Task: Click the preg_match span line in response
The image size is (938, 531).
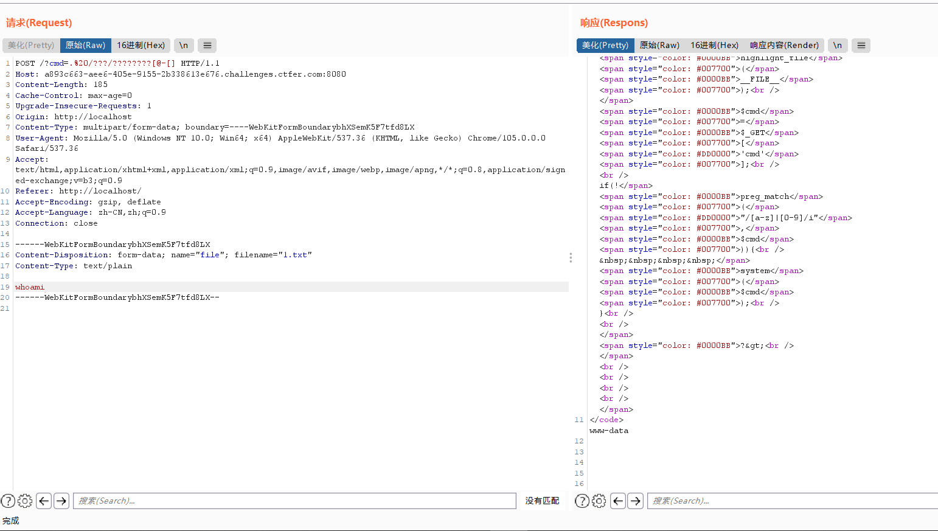Action: click(711, 196)
